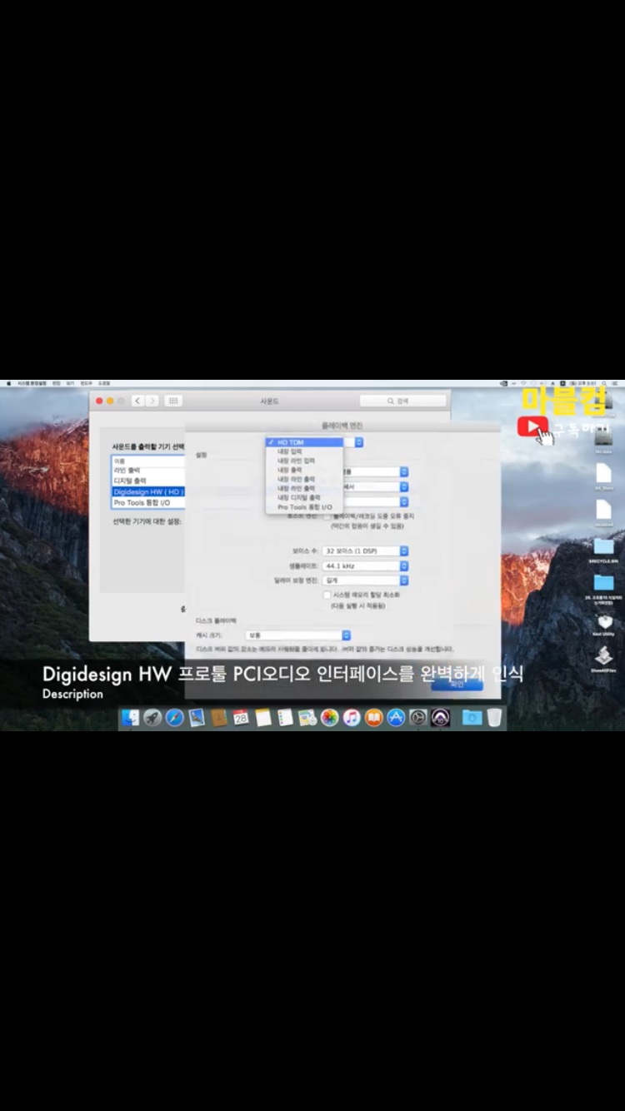Click Show All grid button in Sound window
Image resolution: width=625 pixels, height=1111 pixels.
(173, 401)
